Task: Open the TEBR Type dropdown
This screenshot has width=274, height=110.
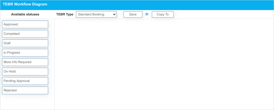Action: click(x=96, y=14)
